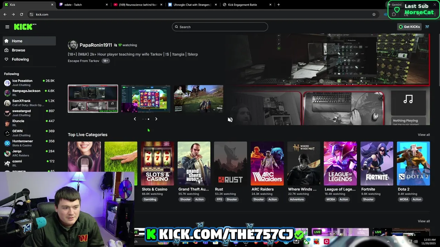Screen dimensions: 440x247
Task: Open View all for Top Live Categories
Action: [423, 135]
